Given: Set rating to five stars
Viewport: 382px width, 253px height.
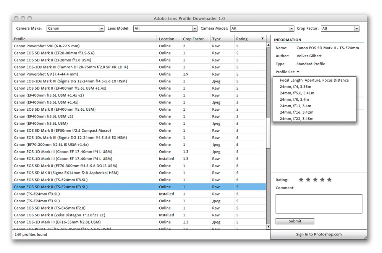Looking at the screenshot, I should tap(329, 180).
